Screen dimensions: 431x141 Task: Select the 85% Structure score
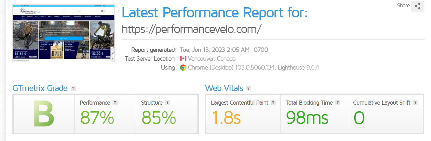coord(158,118)
